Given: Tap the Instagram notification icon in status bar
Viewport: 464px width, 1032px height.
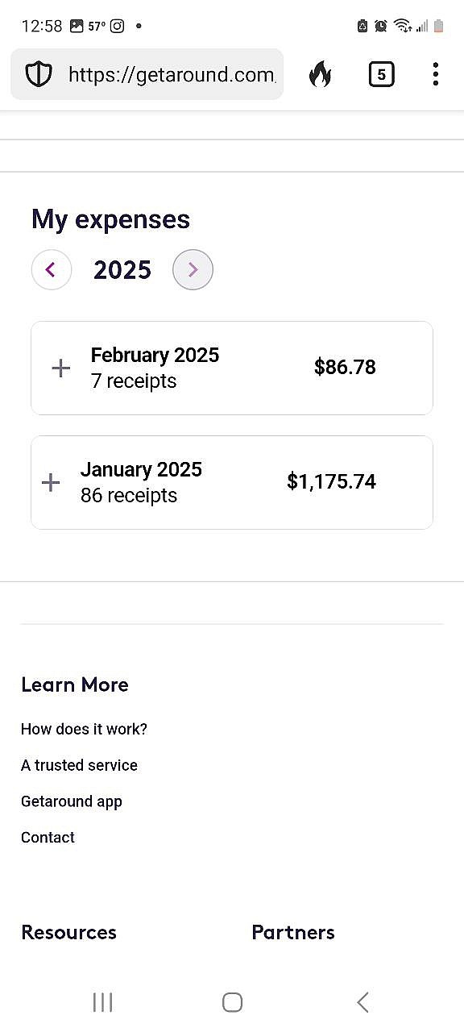Looking at the screenshot, I should 118,26.
